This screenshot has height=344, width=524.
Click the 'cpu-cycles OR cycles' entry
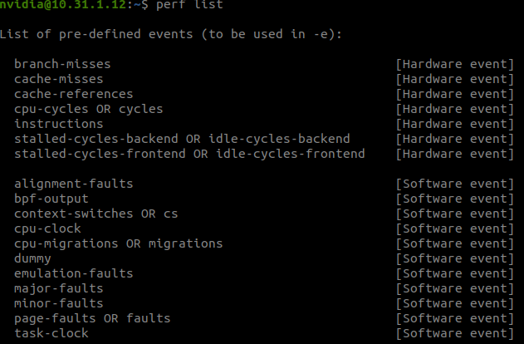coord(88,109)
